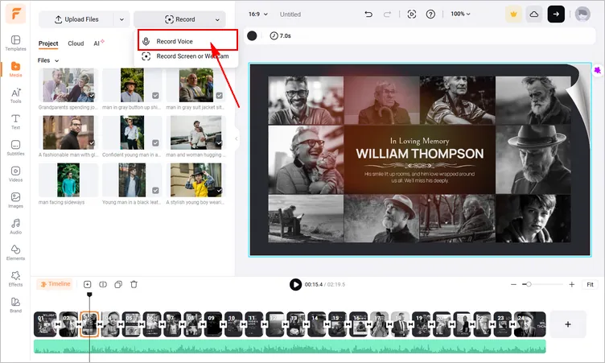The image size is (605, 363).
Task: Toggle checkmark on Grandparents spending thumbnail
Action: [x=92, y=96]
